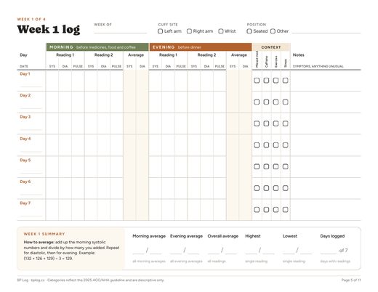Click Day 1 Notes area
This screenshot has height=292, width=378.
(x=326, y=81)
